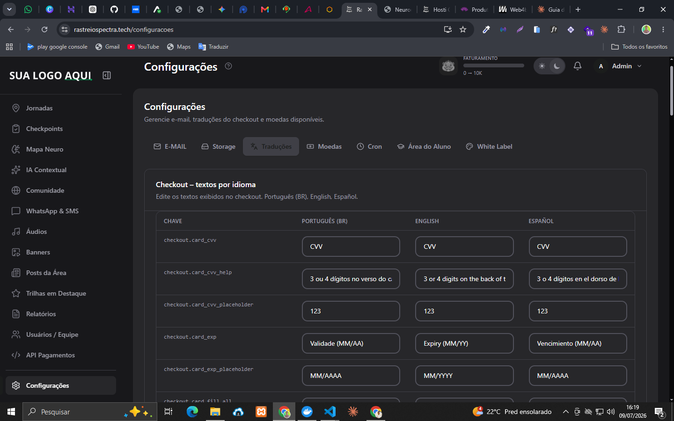Screen dimensions: 674x421
Task: Expand the Admin user dropdown
Action: pyautogui.click(x=620, y=66)
